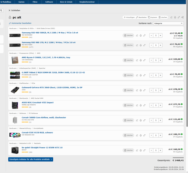The height and width of the screenshot is (173, 188).
Task: Click the 'AMD Sockel AM4' breadcrumb
Action: tap(37, 98)
